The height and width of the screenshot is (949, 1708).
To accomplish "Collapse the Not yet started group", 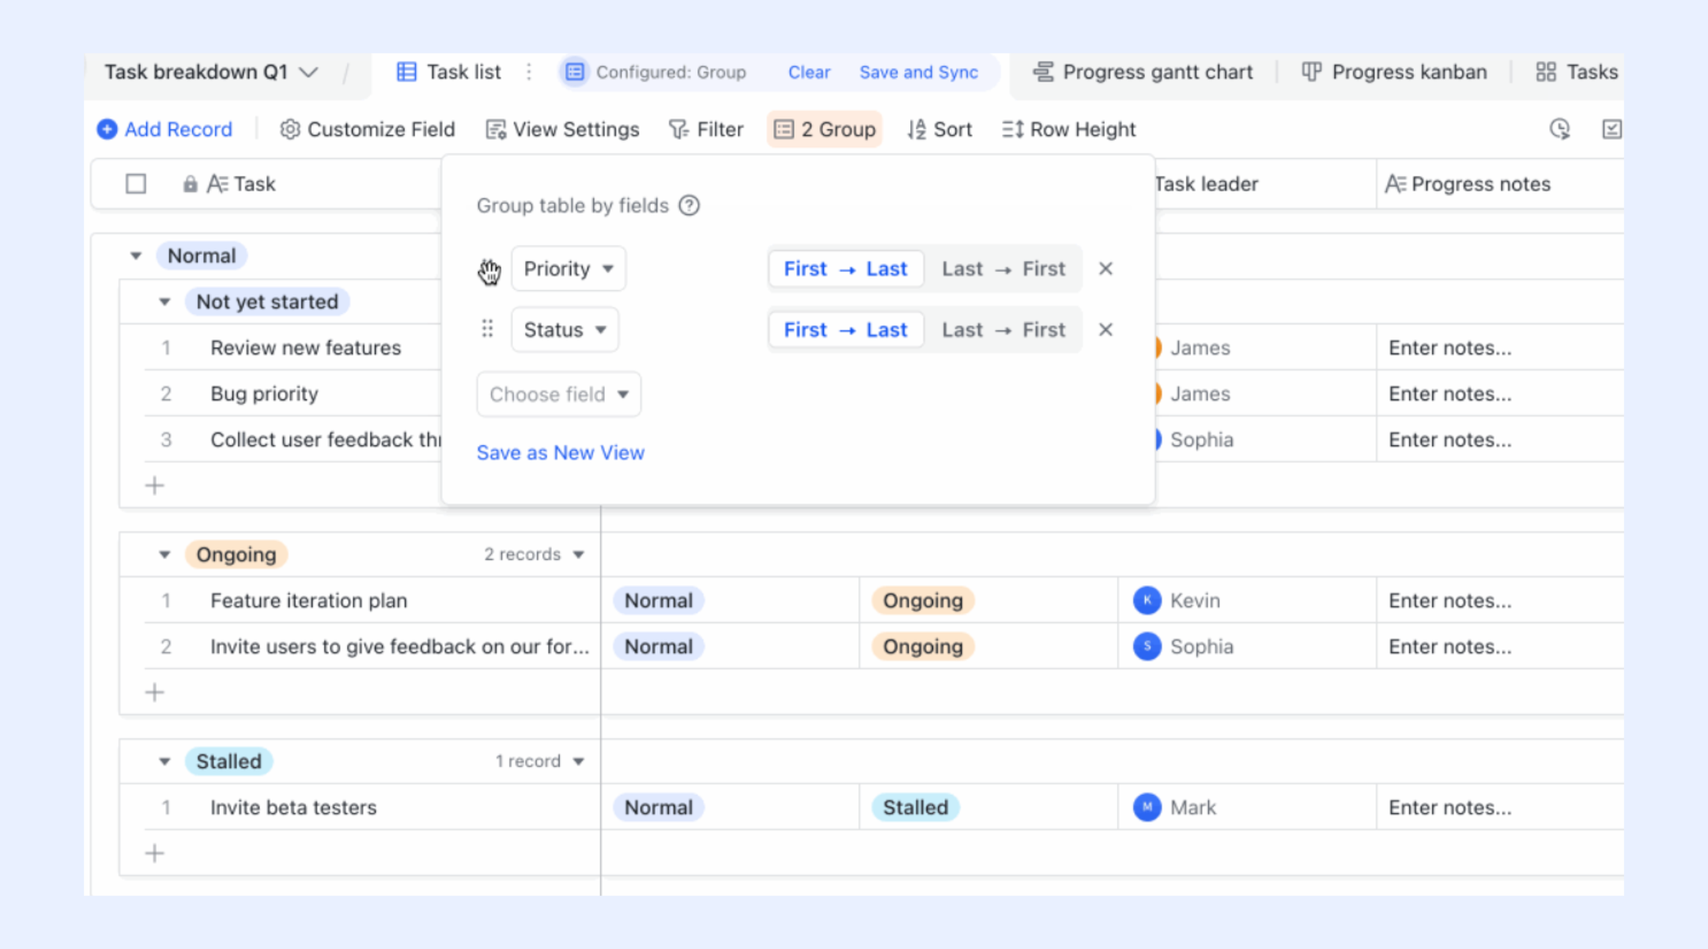I will [x=164, y=302].
